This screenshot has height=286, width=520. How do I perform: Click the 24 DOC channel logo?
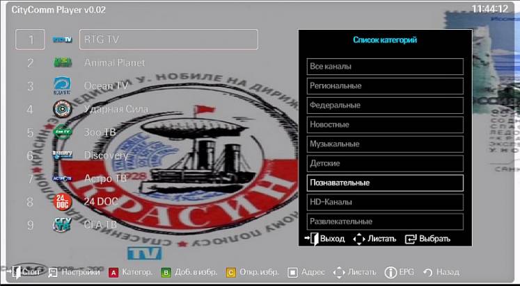(x=63, y=202)
